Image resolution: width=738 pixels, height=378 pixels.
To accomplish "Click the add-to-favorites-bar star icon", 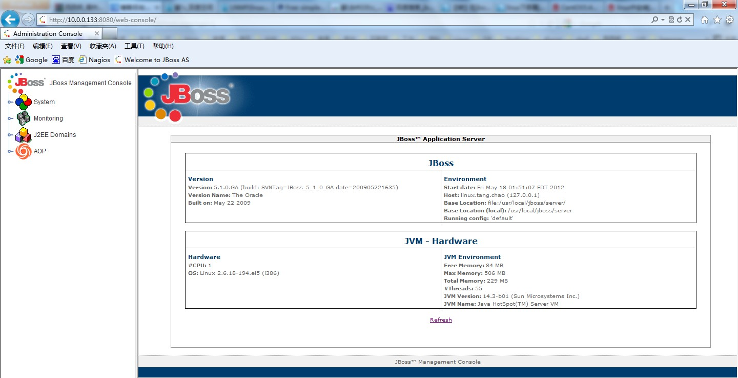I will click(7, 59).
